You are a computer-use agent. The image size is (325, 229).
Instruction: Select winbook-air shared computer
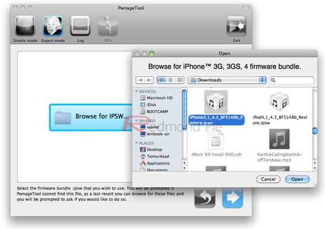point(155,134)
